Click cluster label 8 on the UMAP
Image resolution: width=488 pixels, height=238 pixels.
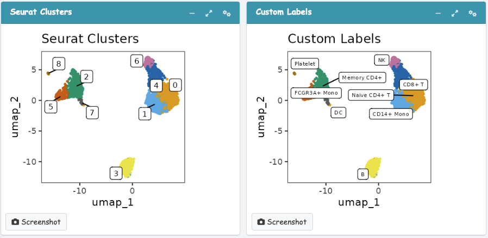click(58, 63)
